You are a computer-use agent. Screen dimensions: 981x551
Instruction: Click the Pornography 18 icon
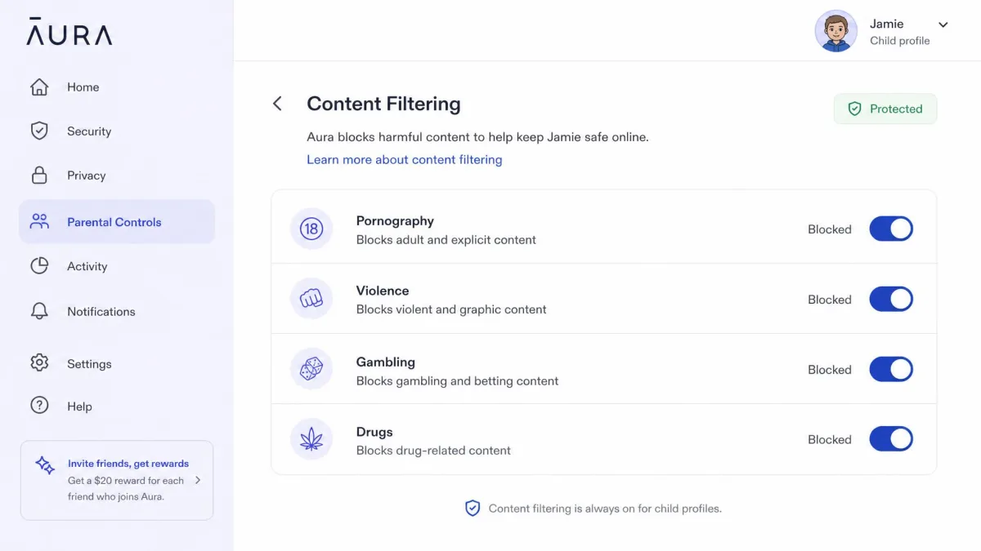click(311, 229)
